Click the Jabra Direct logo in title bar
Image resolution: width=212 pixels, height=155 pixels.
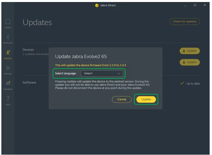tap(97, 5)
